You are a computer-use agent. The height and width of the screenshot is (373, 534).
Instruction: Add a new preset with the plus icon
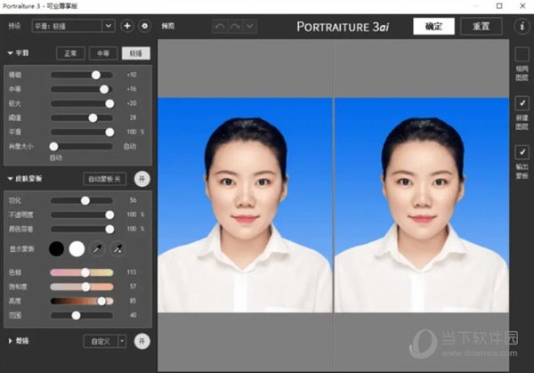tap(127, 26)
